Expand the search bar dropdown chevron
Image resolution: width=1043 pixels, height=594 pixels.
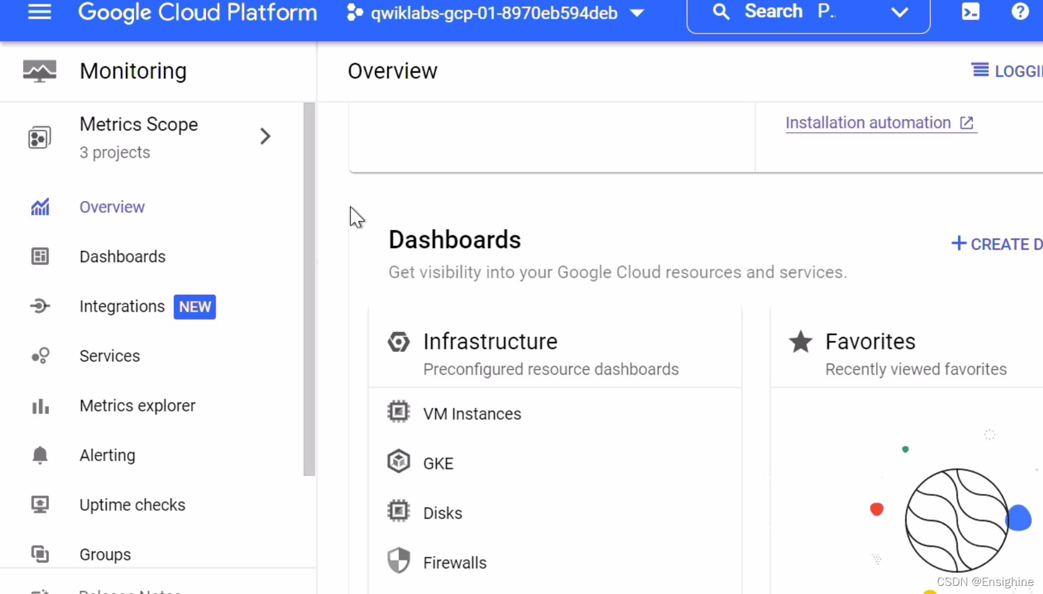[899, 12]
